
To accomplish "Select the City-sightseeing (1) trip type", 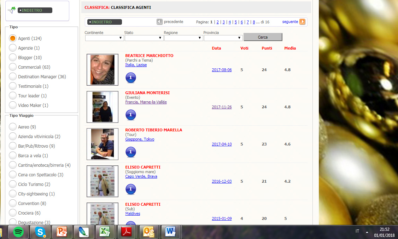I will click(x=12, y=194).
